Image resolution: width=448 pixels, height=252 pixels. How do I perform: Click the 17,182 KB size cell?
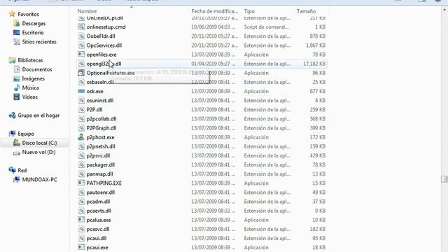point(314,64)
